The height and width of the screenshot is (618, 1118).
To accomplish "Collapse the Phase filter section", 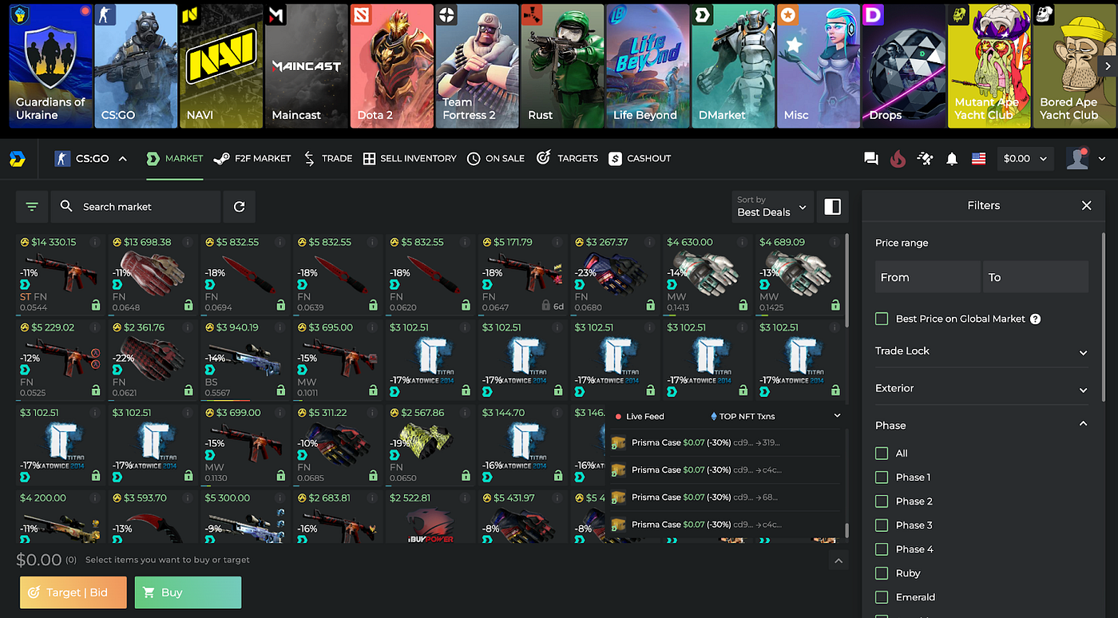I will point(1083,424).
